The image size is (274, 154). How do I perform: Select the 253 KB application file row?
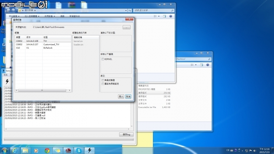tap(154, 93)
